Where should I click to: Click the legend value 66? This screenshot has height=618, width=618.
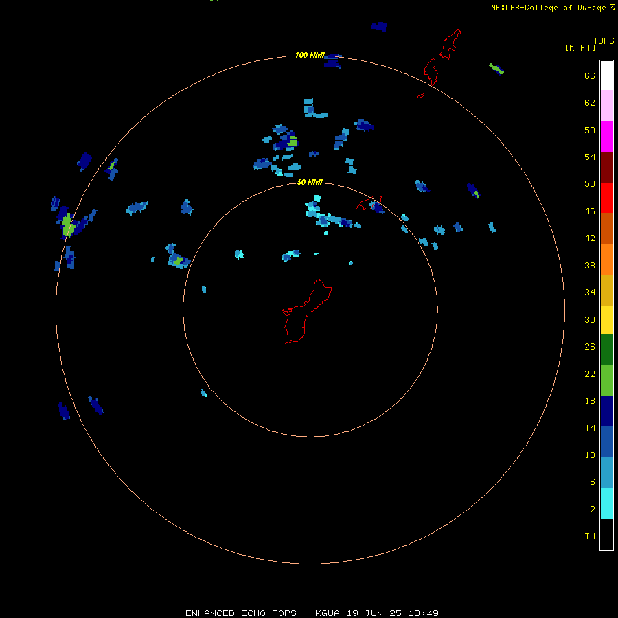590,76
